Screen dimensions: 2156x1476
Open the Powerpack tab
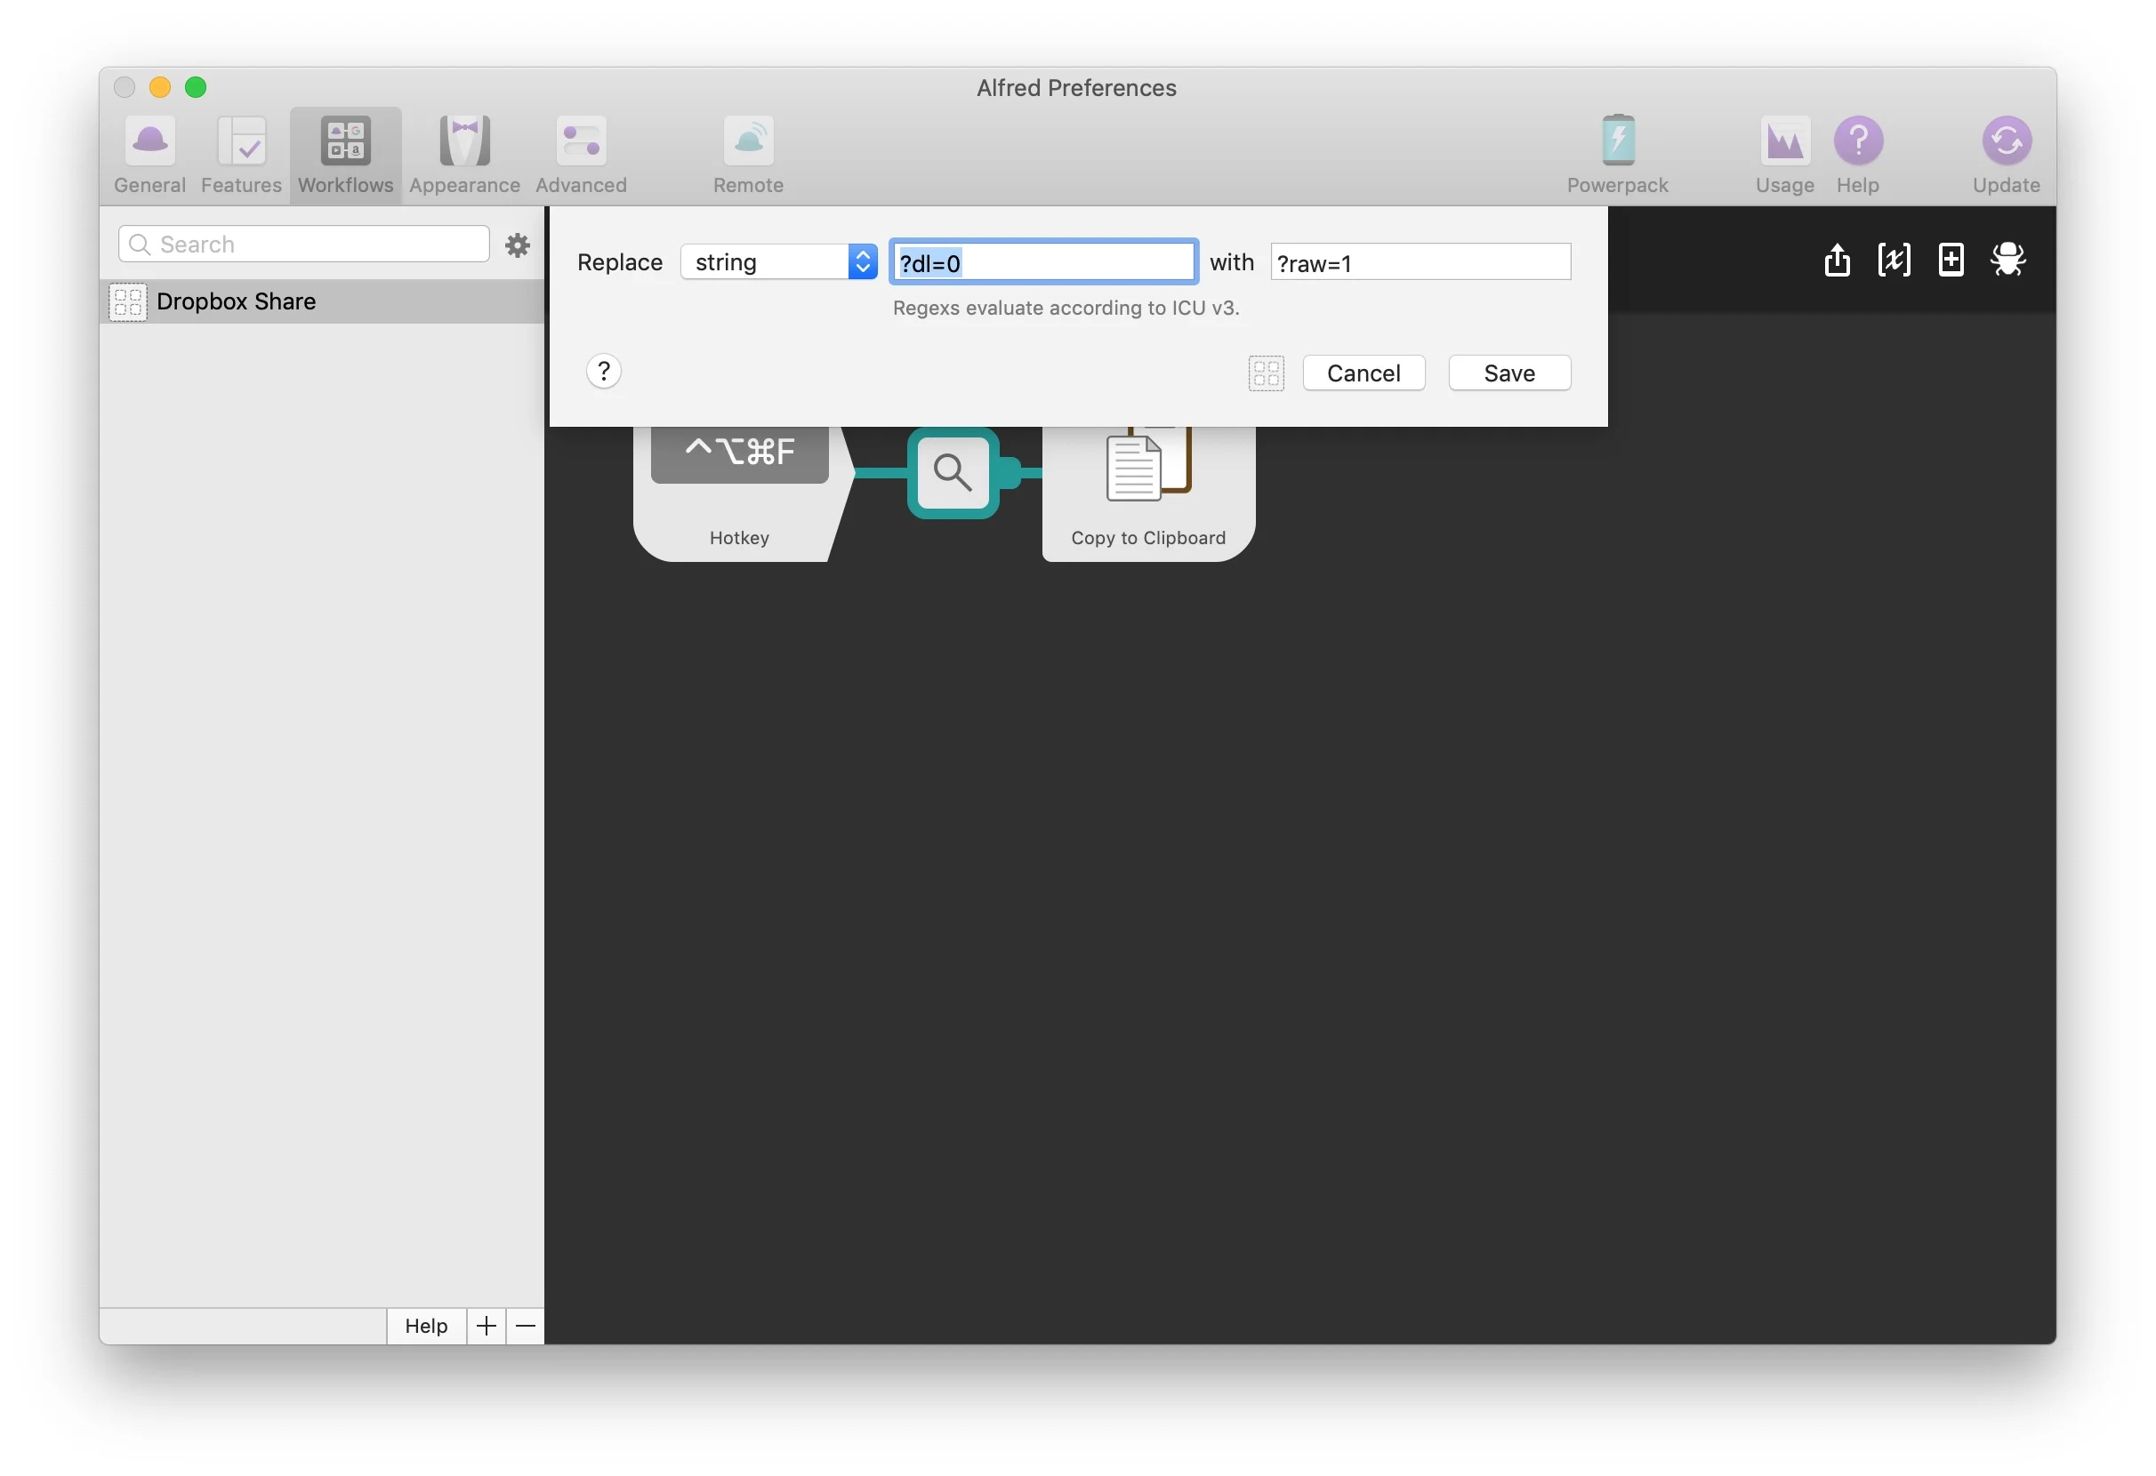[x=1617, y=155]
